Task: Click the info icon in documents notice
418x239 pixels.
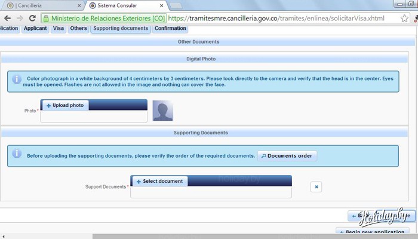Action: pos(17,154)
